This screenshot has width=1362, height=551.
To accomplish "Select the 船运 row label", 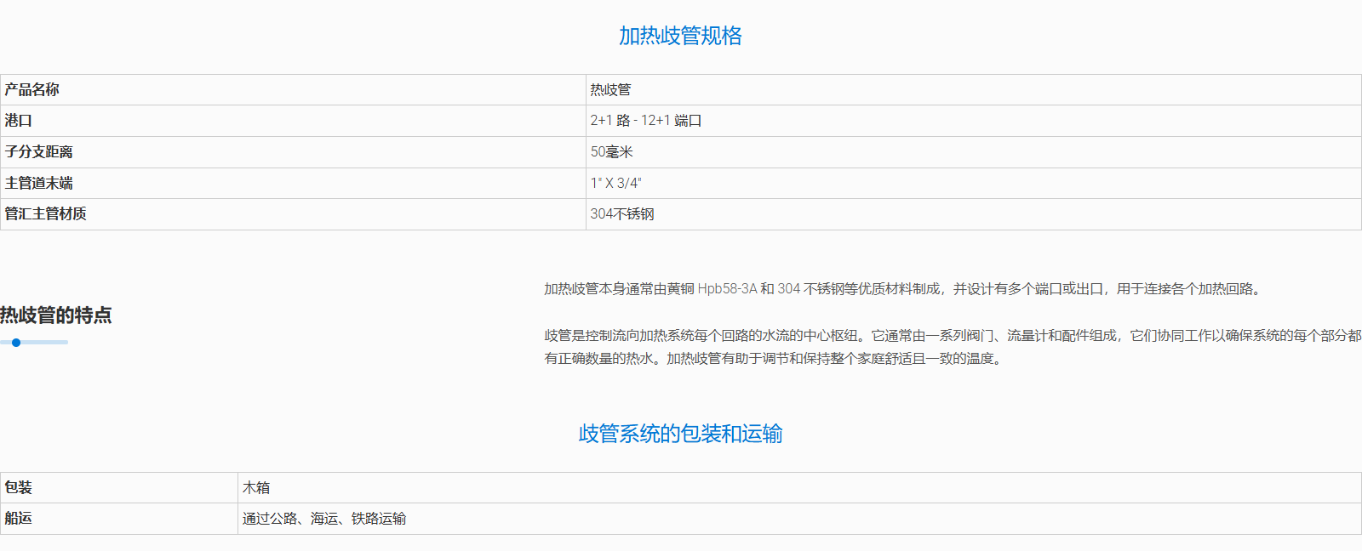I will [19, 519].
